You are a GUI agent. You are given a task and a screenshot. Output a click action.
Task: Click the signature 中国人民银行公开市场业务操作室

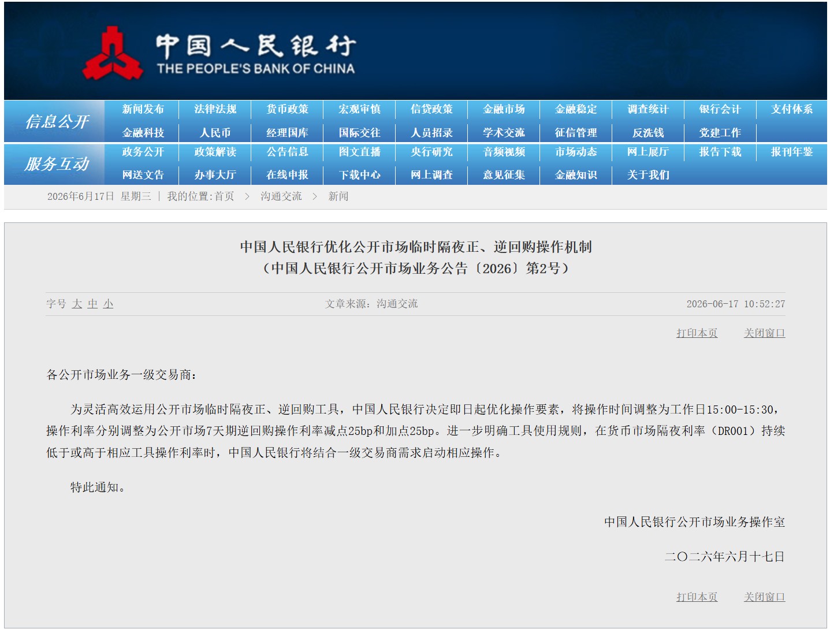click(x=695, y=522)
